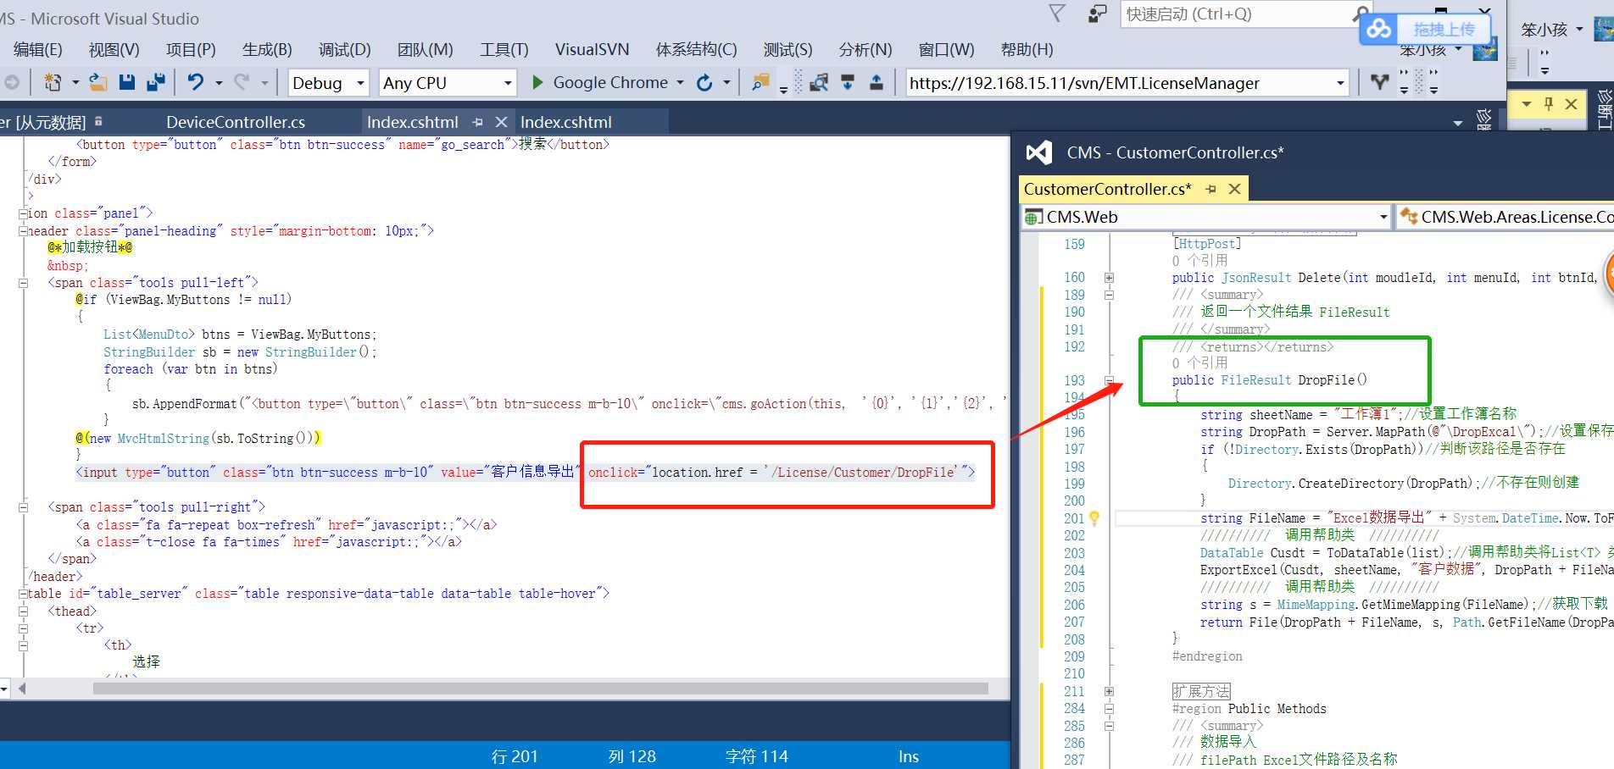Screen dimensions: 1614x769
Task: Collapse Public Methods region at line 284
Action: (x=1109, y=709)
